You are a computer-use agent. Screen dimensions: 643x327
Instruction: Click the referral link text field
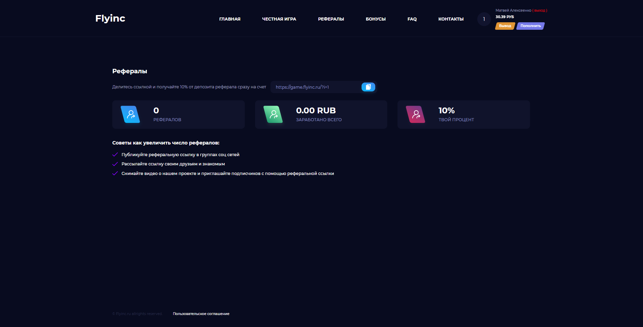coord(315,87)
